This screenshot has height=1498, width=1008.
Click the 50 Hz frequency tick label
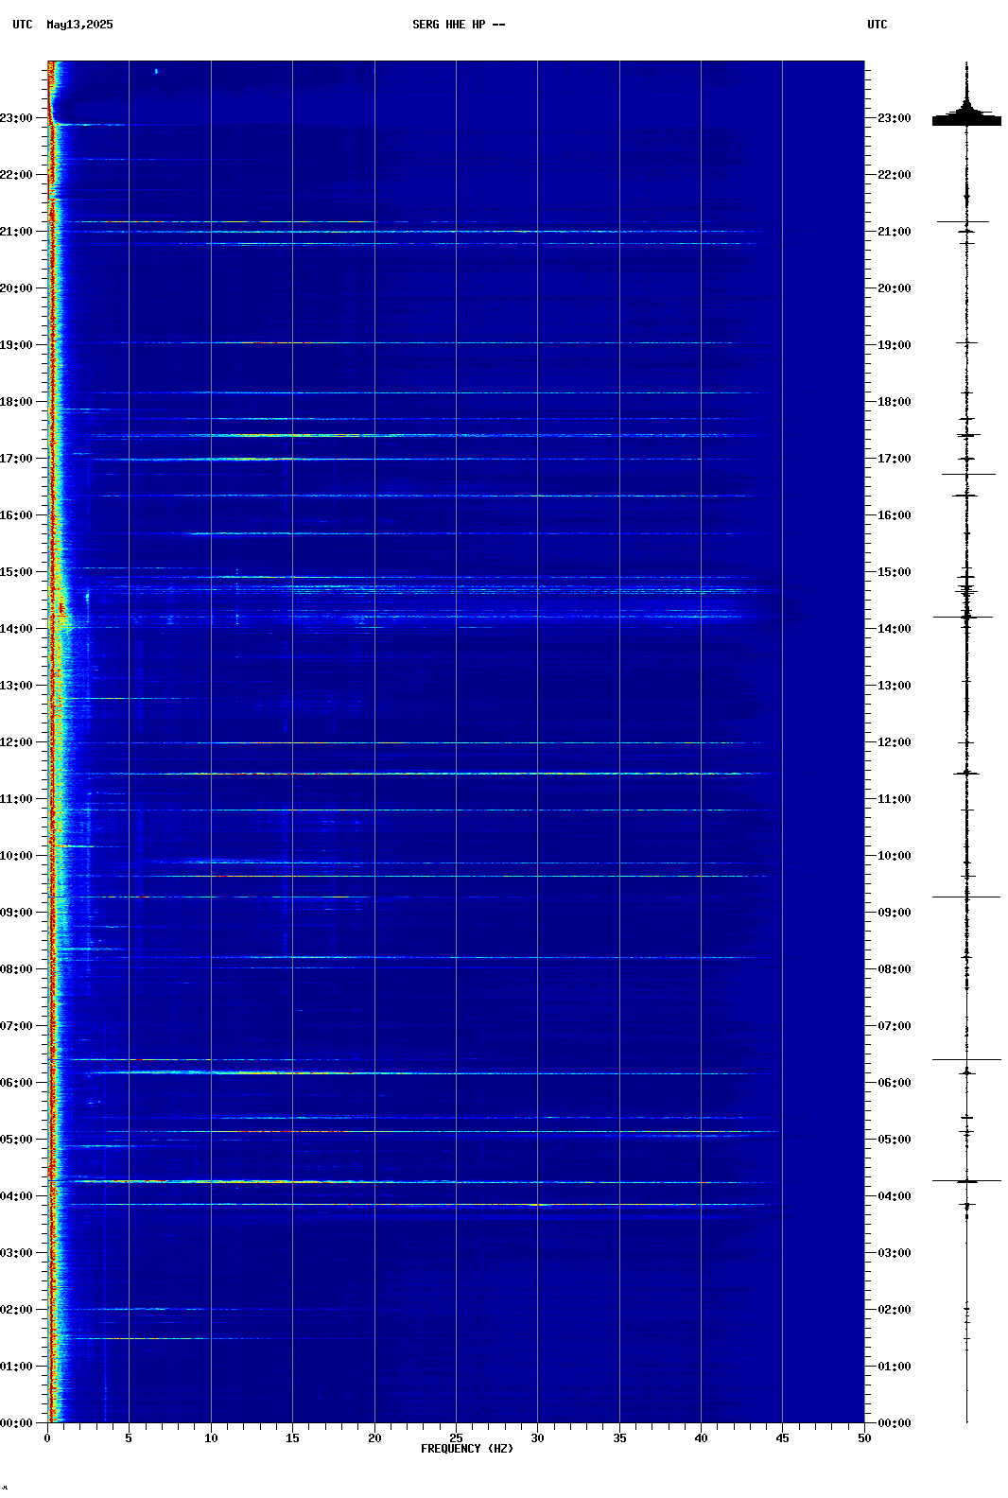click(864, 1438)
